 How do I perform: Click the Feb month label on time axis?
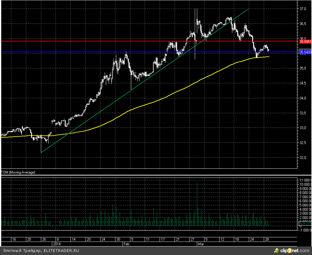[126, 244]
